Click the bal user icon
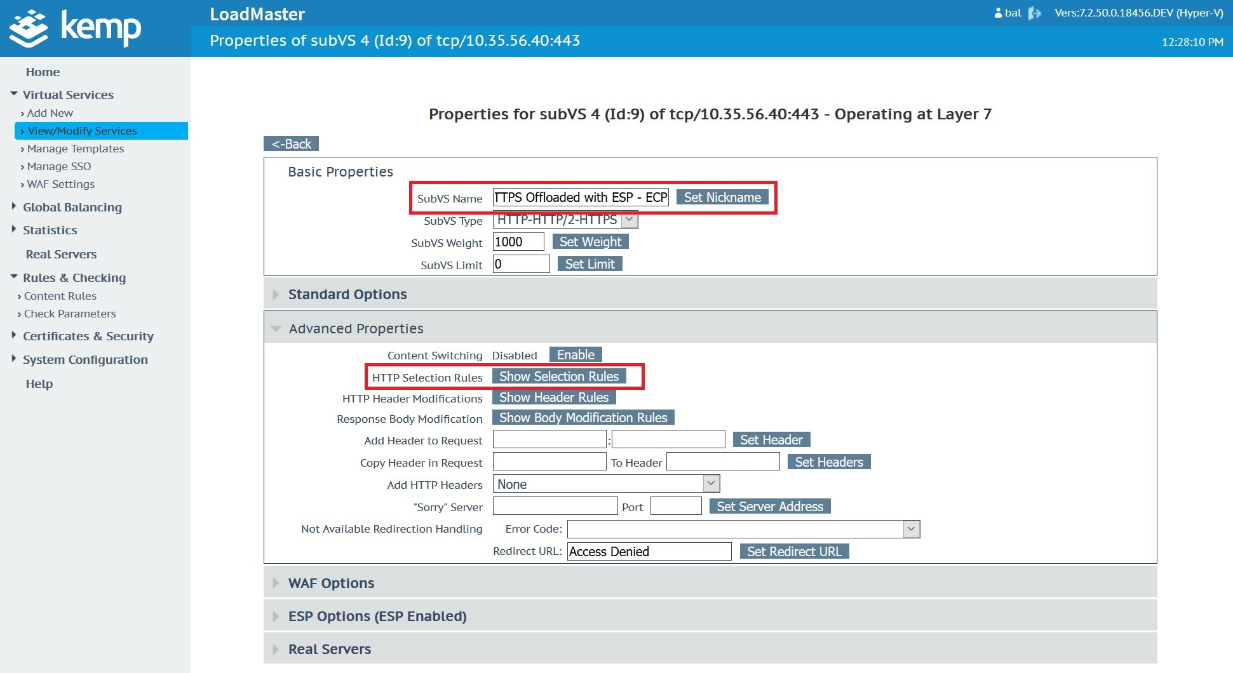 (x=998, y=13)
